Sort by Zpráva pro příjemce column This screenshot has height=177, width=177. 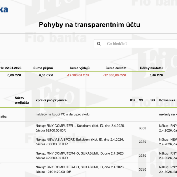51,100
